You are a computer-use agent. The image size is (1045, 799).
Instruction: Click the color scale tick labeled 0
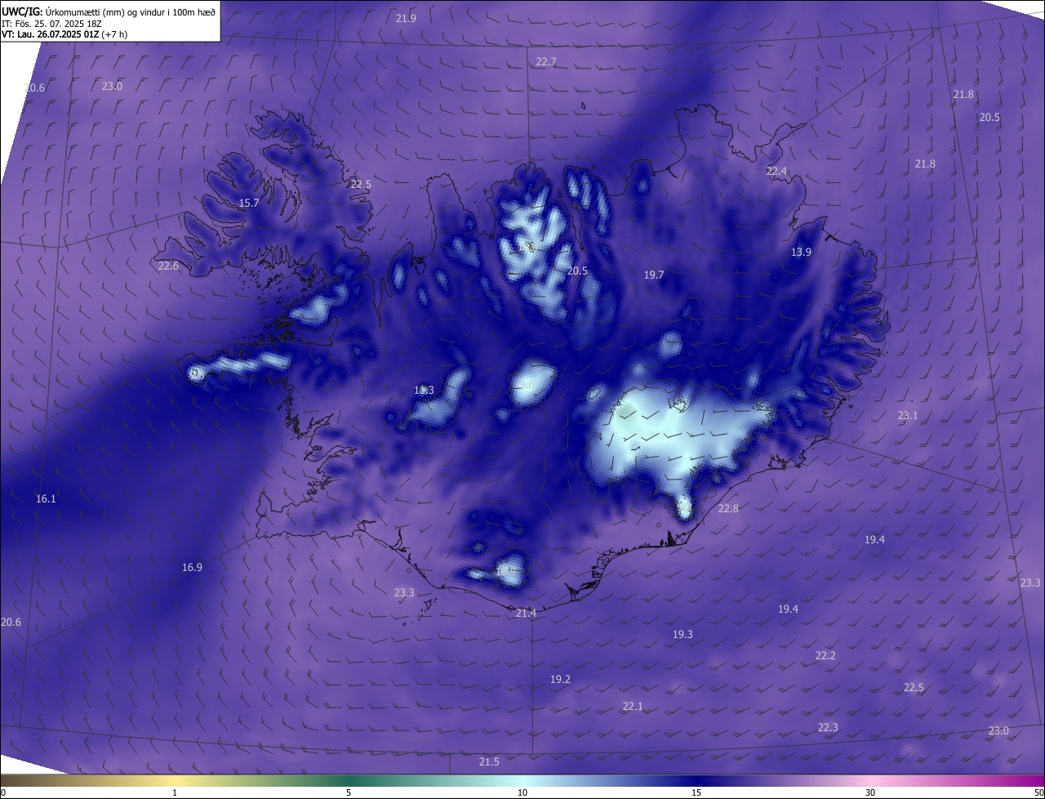[3, 792]
